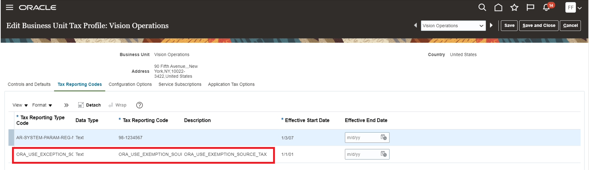Expand the Format menu
Image resolution: width=589 pixels, height=170 pixels.
coord(42,105)
